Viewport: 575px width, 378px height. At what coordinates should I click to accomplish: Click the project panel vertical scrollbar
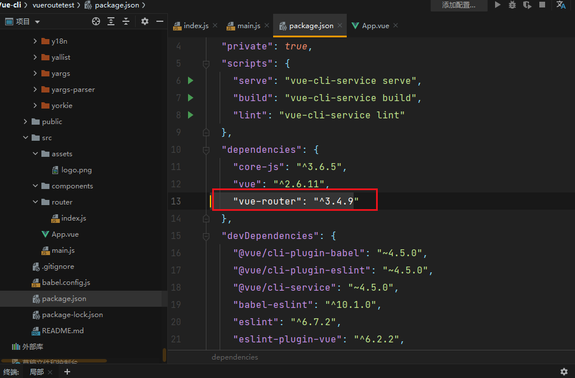click(x=164, y=355)
